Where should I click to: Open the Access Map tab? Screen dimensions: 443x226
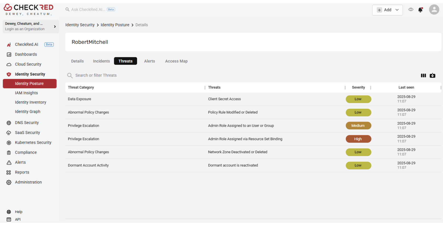point(176,61)
